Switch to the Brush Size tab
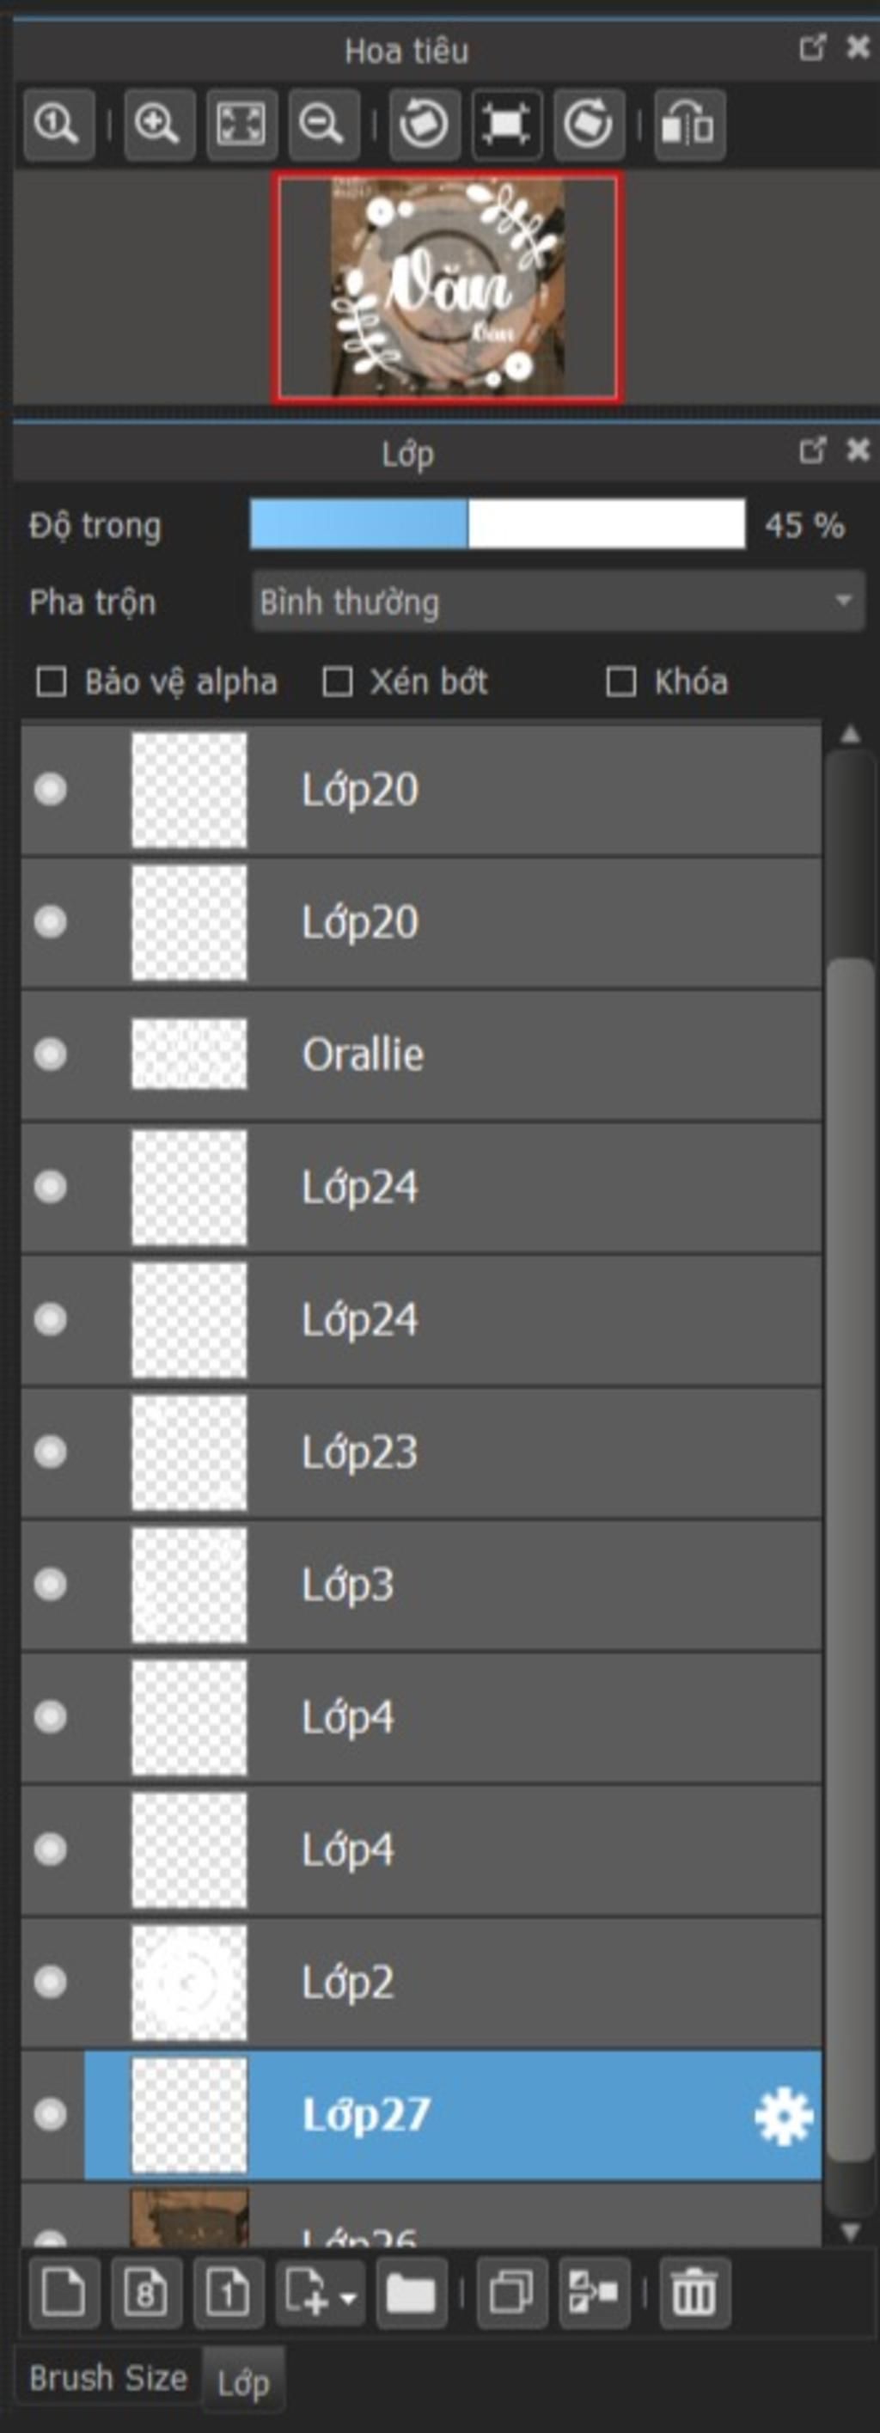 pos(108,2376)
